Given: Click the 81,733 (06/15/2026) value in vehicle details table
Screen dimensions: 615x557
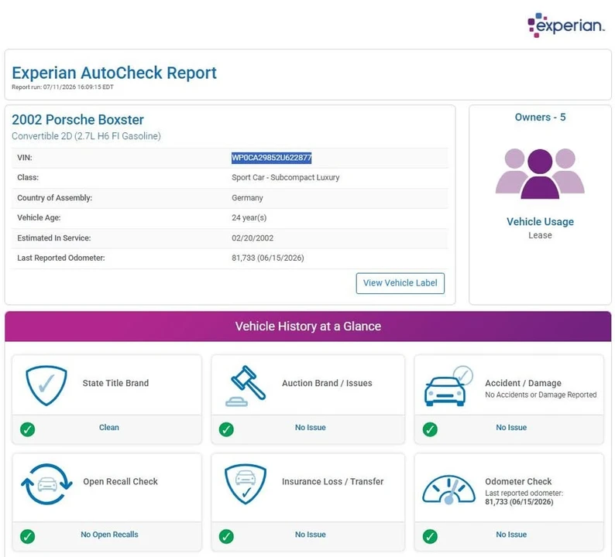Looking at the screenshot, I should click(268, 258).
